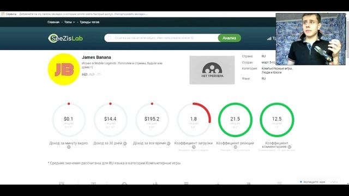Click the $14.4 income gauge
The width and height of the screenshot is (349, 196).
point(110,120)
